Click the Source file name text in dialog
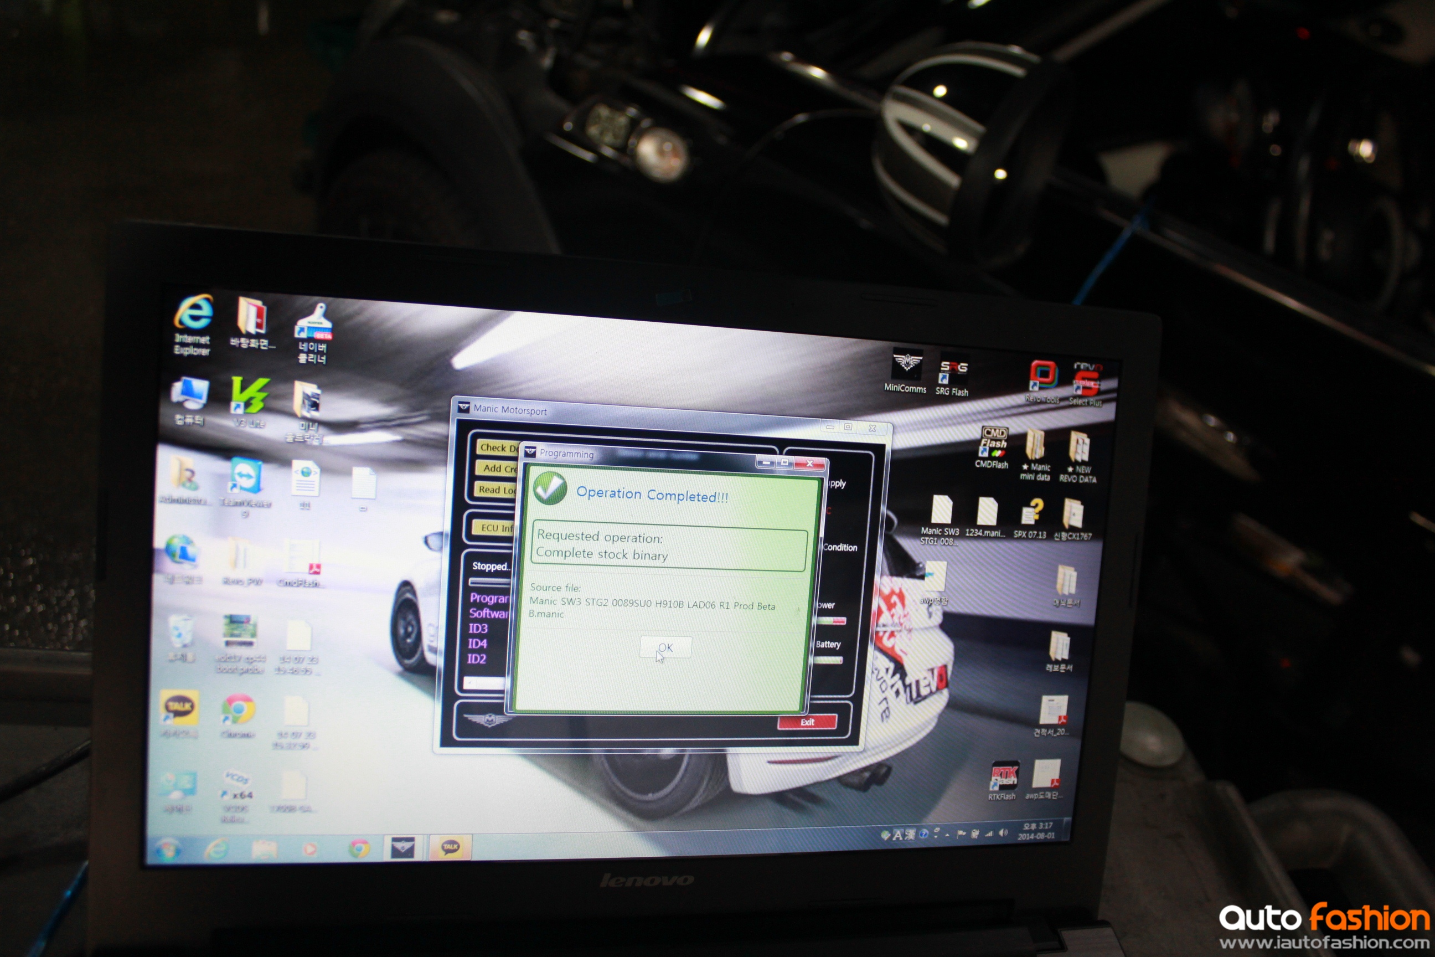Image resolution: width=1435 pixels, height=957 pixels. coord(652,609)
